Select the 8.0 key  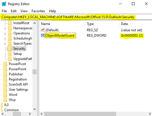[6, 105]
